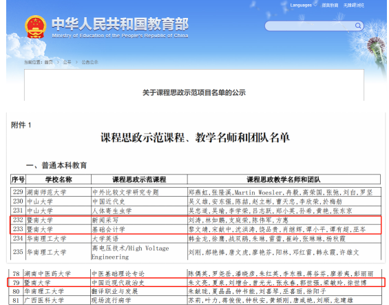This screenshot has height=305, width=389.
Task: Click the magnifier search icon
Action: click(358, 26)
